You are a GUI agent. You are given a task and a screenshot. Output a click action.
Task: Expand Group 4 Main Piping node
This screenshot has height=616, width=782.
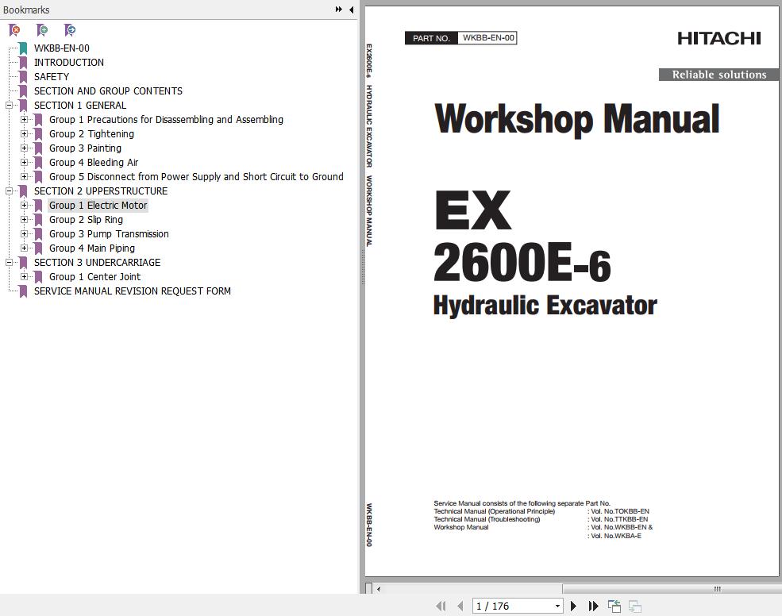(24, 248)
